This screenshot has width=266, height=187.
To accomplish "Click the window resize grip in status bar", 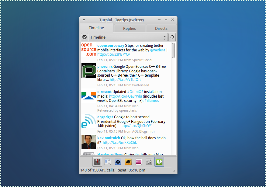I will (x=174, y=171).
